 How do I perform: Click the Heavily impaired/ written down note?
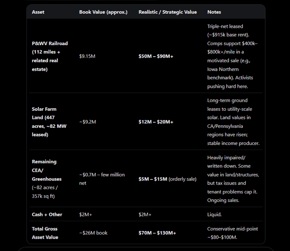click(x=233, y=179)
